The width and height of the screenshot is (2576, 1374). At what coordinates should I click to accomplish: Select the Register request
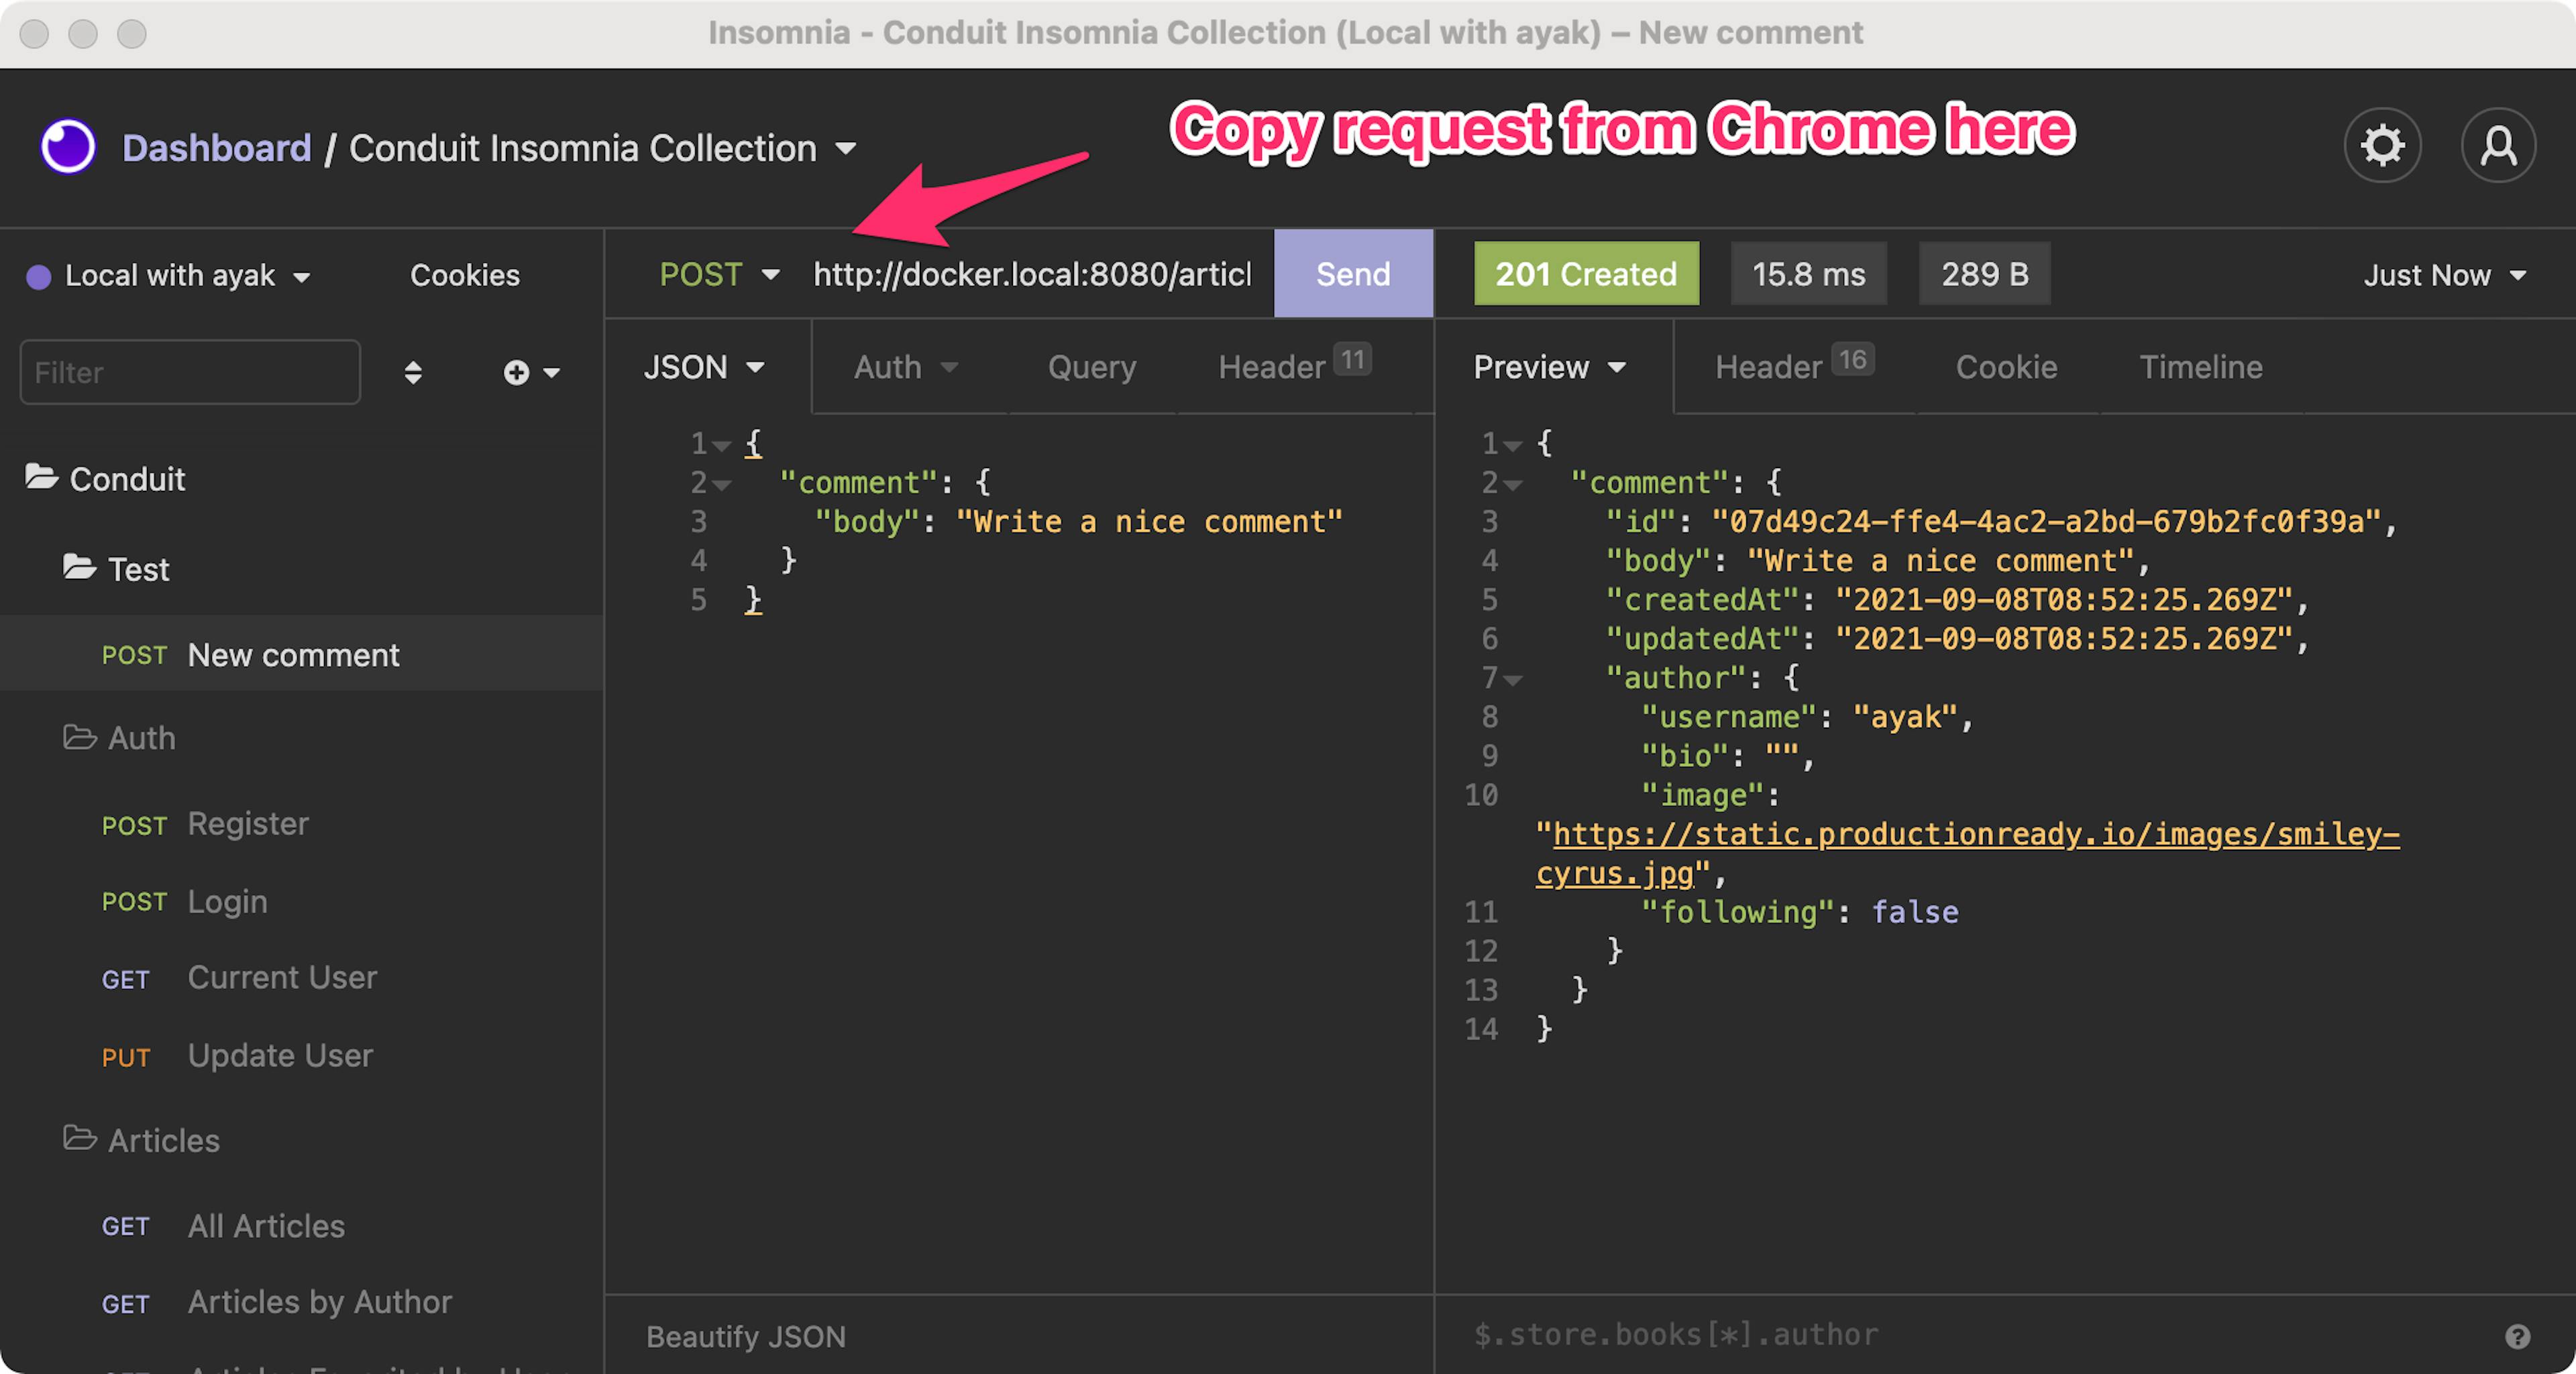pyautogui.click(x=301, y=823)
